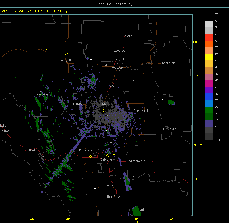Viewport: 229px width, 223px height.
Task: Click the green echo blob near Vulcan
Action: (136, 211)
